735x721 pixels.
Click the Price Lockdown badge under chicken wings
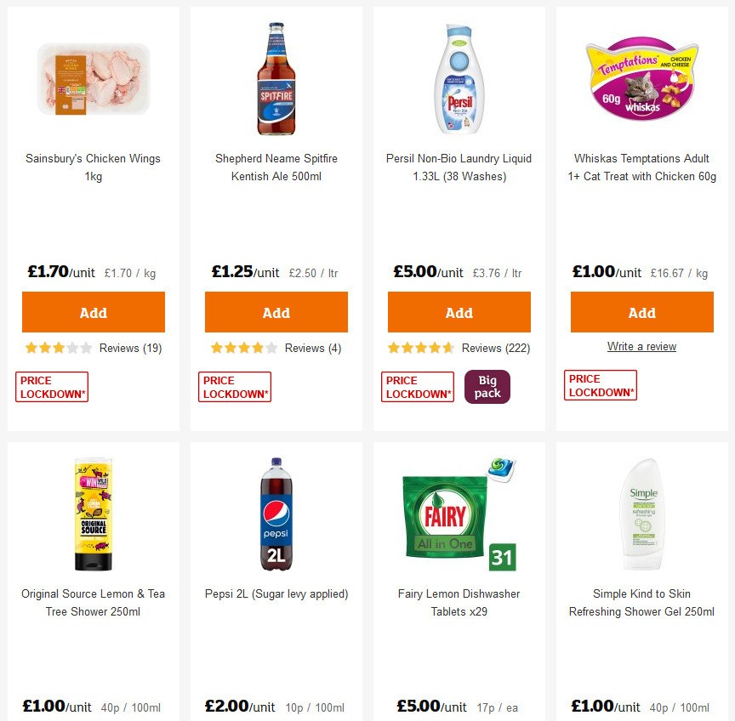click(51, 386)
